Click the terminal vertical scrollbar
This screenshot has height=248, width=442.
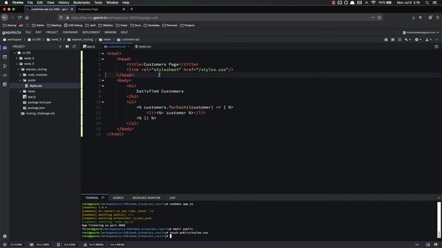(x=439, y=220)
